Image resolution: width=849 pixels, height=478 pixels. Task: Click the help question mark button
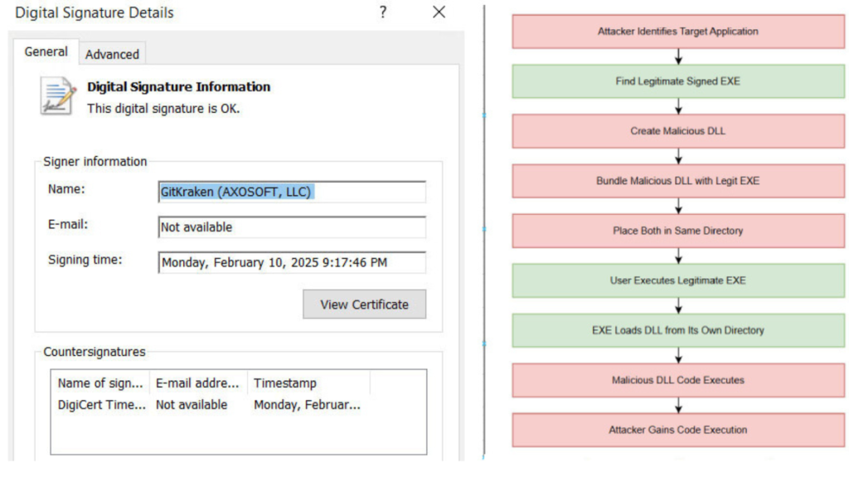[382, 12]
